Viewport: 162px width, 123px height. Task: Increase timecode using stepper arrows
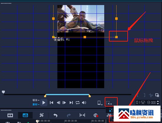point(158,102)
